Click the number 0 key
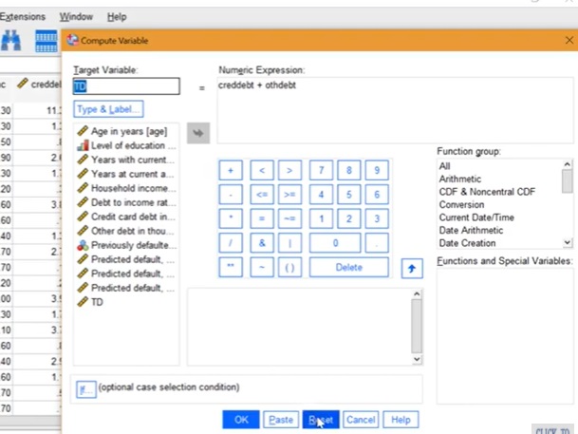 click(x=335, y=242)
